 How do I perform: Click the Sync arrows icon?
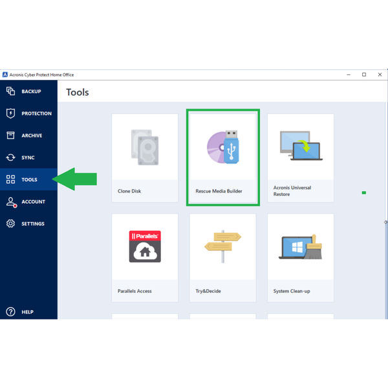(x=10, y=157)
